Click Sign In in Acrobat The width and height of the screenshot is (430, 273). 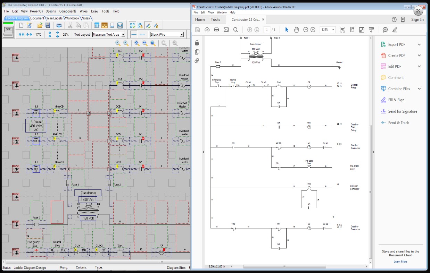[x=417, y=19]
